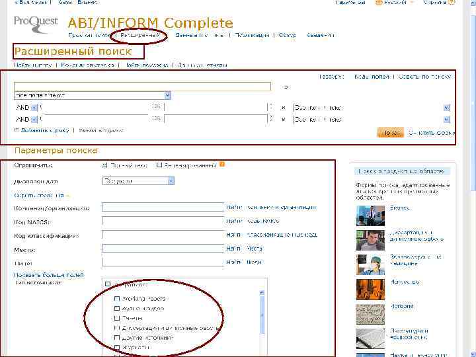This screenshot has width=476, height=357.
Task: Open the field selector for second AND row
Action: click(x=372, y=119)
